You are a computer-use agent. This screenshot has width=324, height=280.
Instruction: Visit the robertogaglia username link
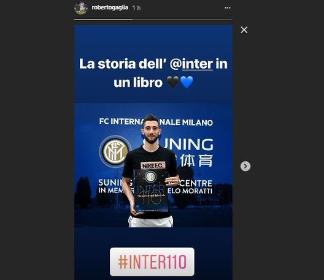110,7
